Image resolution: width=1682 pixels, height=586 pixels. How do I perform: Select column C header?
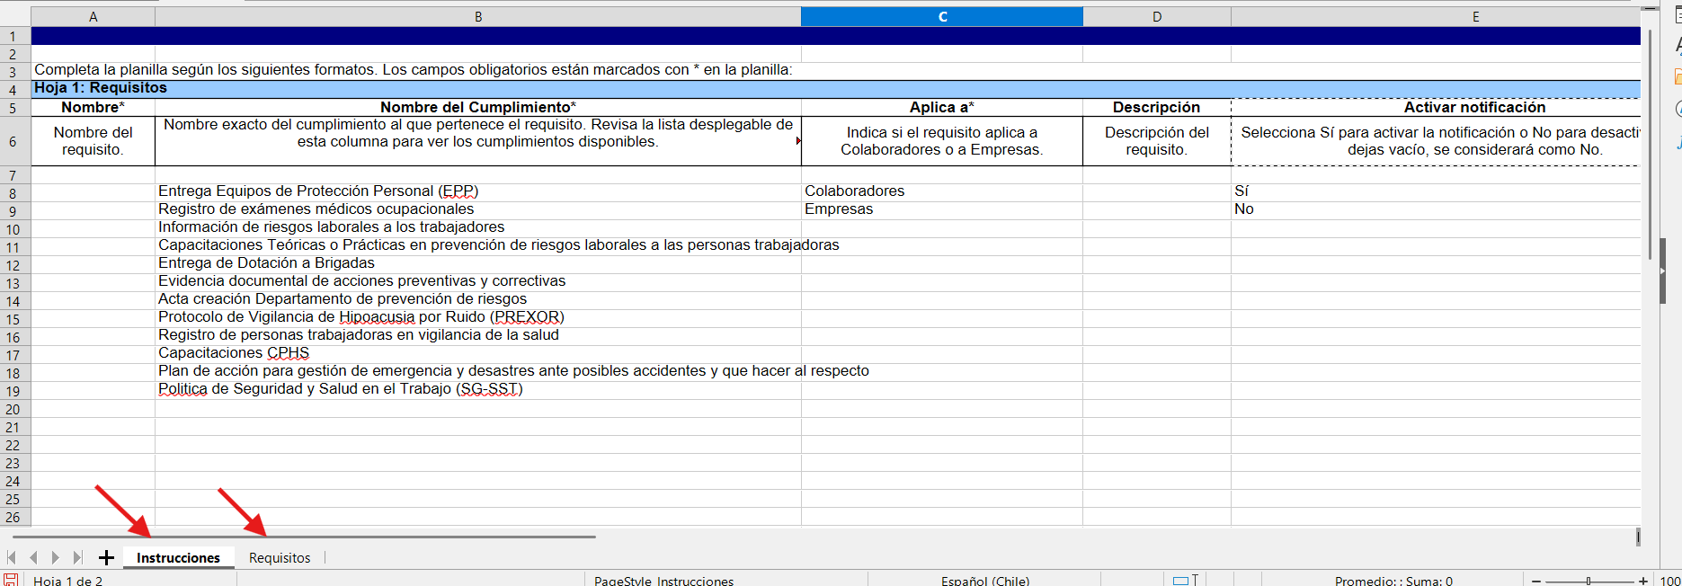pyautogui.click(x=942, y=16)
